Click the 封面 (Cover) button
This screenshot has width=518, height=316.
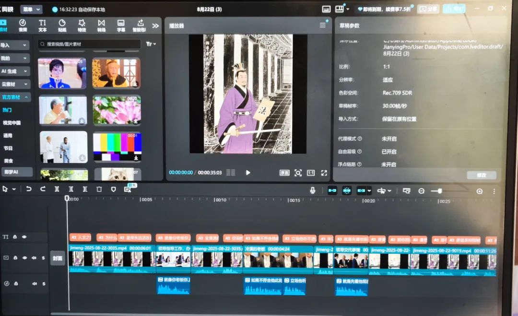click(x=58, y=258)
